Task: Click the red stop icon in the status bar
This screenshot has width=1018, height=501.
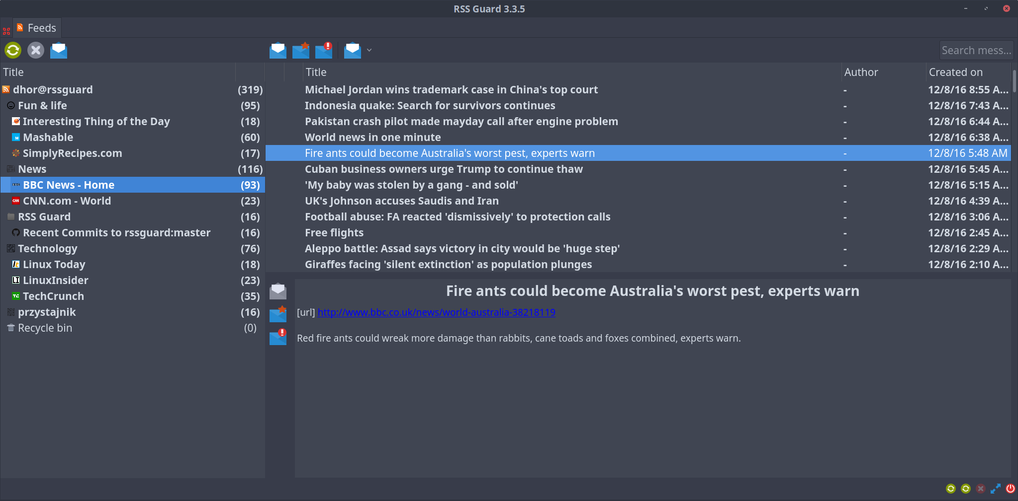Action: (x=981, y=489)
